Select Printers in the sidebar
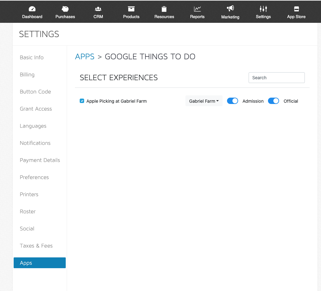This screenshot has height=291, width=321. coord(29,195)
